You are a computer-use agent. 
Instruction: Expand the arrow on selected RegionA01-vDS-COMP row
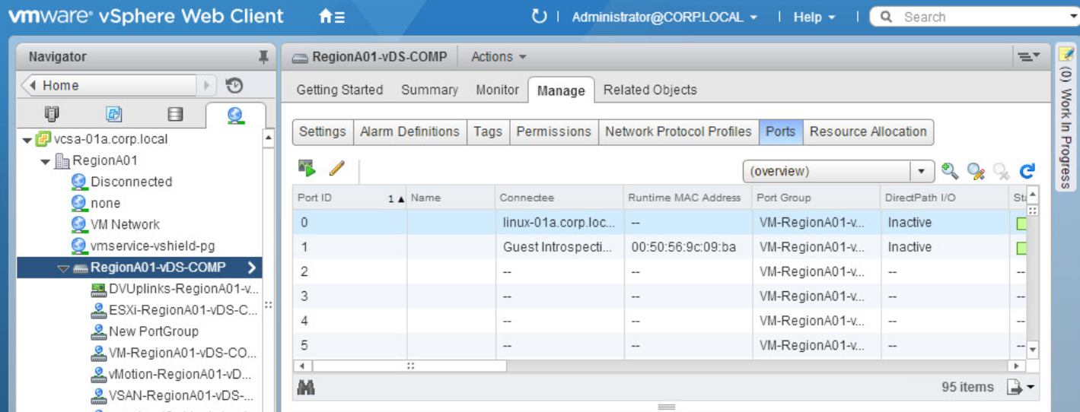point(252,268)
